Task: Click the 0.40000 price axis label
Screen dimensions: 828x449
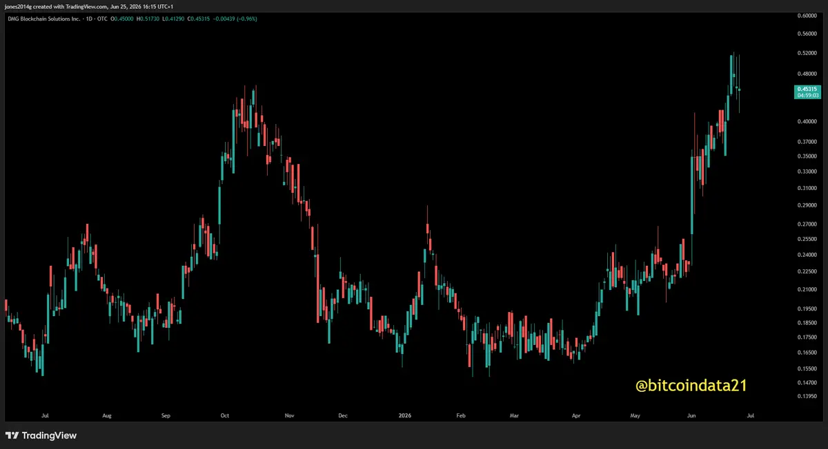Action: 807,122
